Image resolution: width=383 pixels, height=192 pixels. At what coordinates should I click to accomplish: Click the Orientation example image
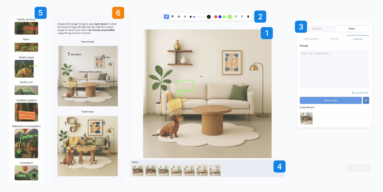[27, 173]
